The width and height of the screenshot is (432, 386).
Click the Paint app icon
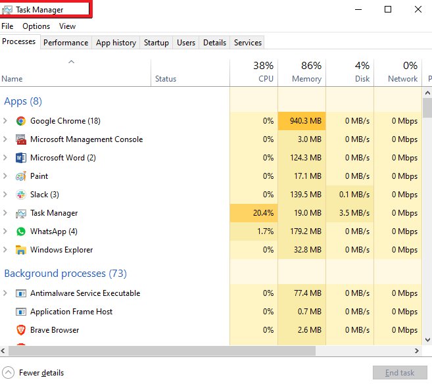[x=20, y=176]
